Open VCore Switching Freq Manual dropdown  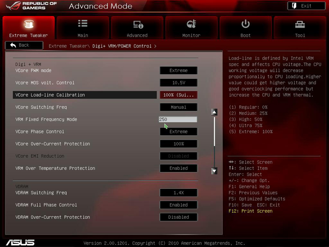pos(178,107)
